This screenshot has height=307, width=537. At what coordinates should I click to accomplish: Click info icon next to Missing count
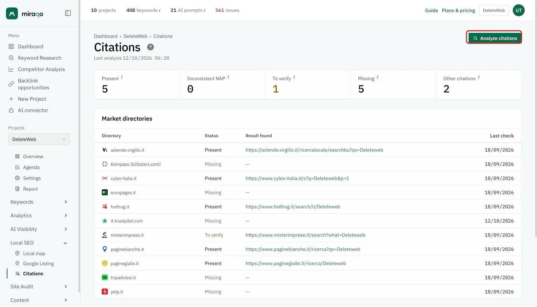tap(378, 77)
